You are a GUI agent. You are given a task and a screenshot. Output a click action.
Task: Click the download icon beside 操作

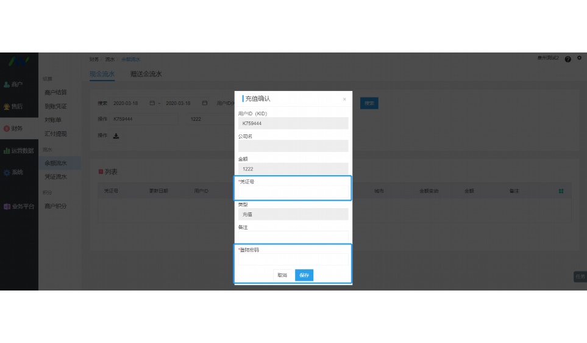click(x=116, y=135)
